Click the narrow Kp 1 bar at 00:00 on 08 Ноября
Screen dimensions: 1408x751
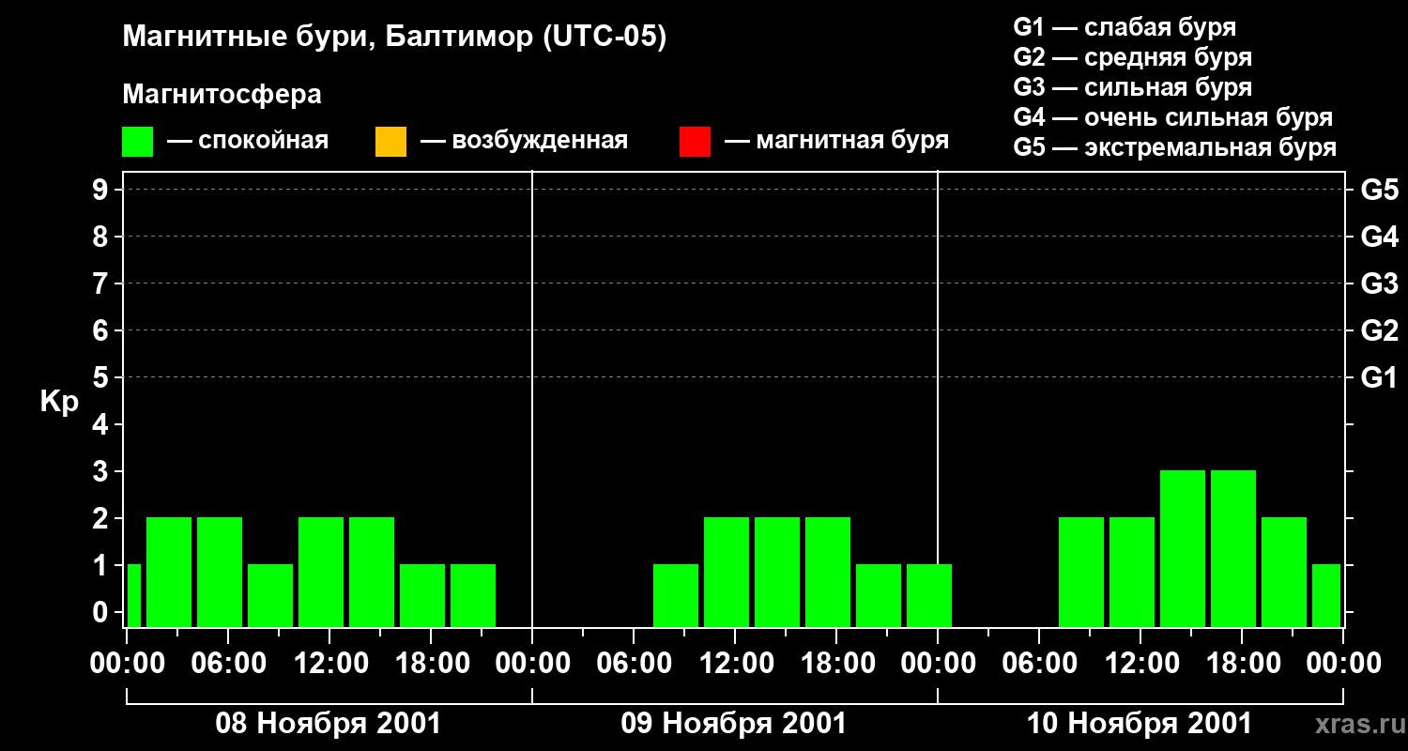[x=133, y=595]
